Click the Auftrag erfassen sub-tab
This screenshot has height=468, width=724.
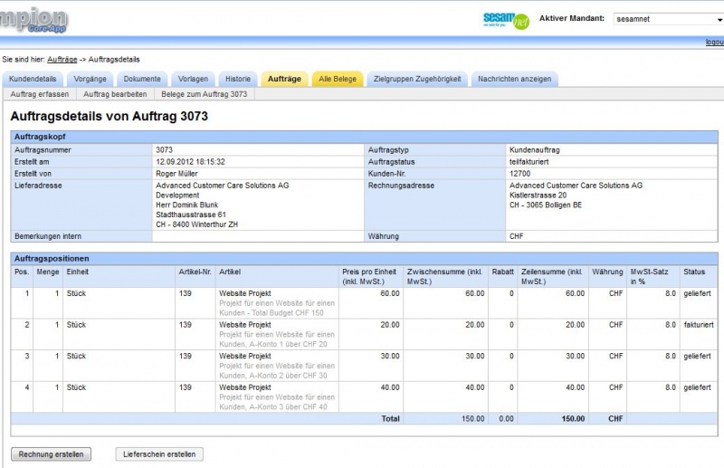pos(40,94)
